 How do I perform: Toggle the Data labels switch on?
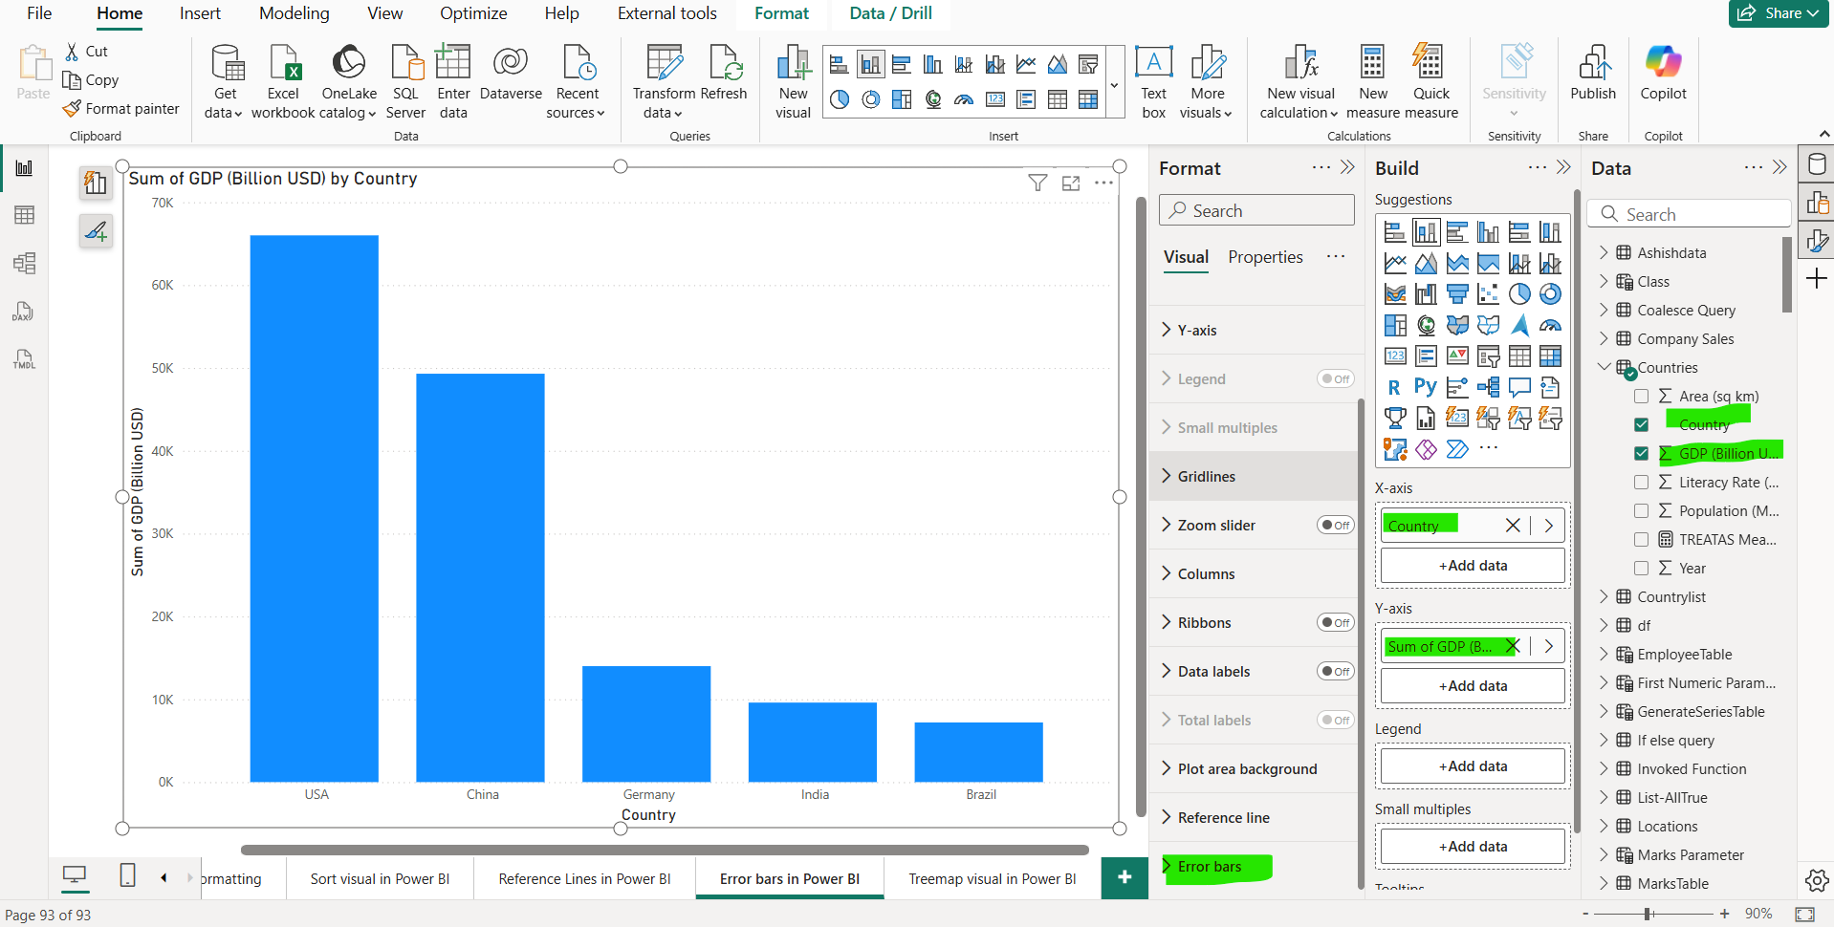point(1335,671)
